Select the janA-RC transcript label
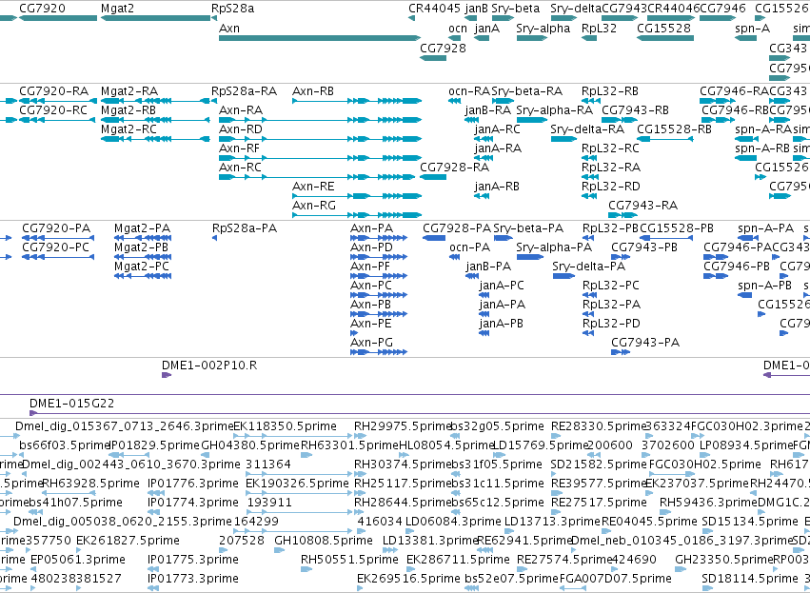 [497, 129]
